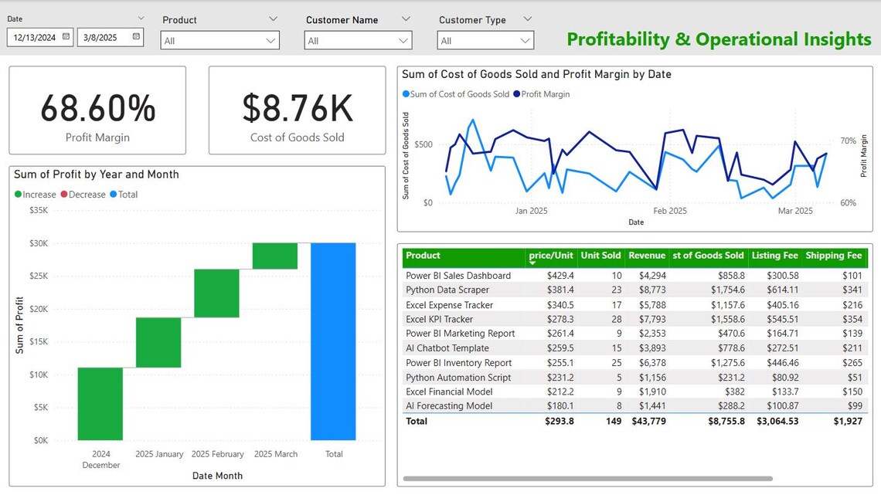Open the Customer Type dropdown showing All
Image resolution: width=881 pixels, height=495 pixels.
(x=485, y=40)
